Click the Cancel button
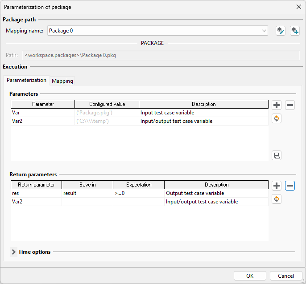 pos(286,276)
